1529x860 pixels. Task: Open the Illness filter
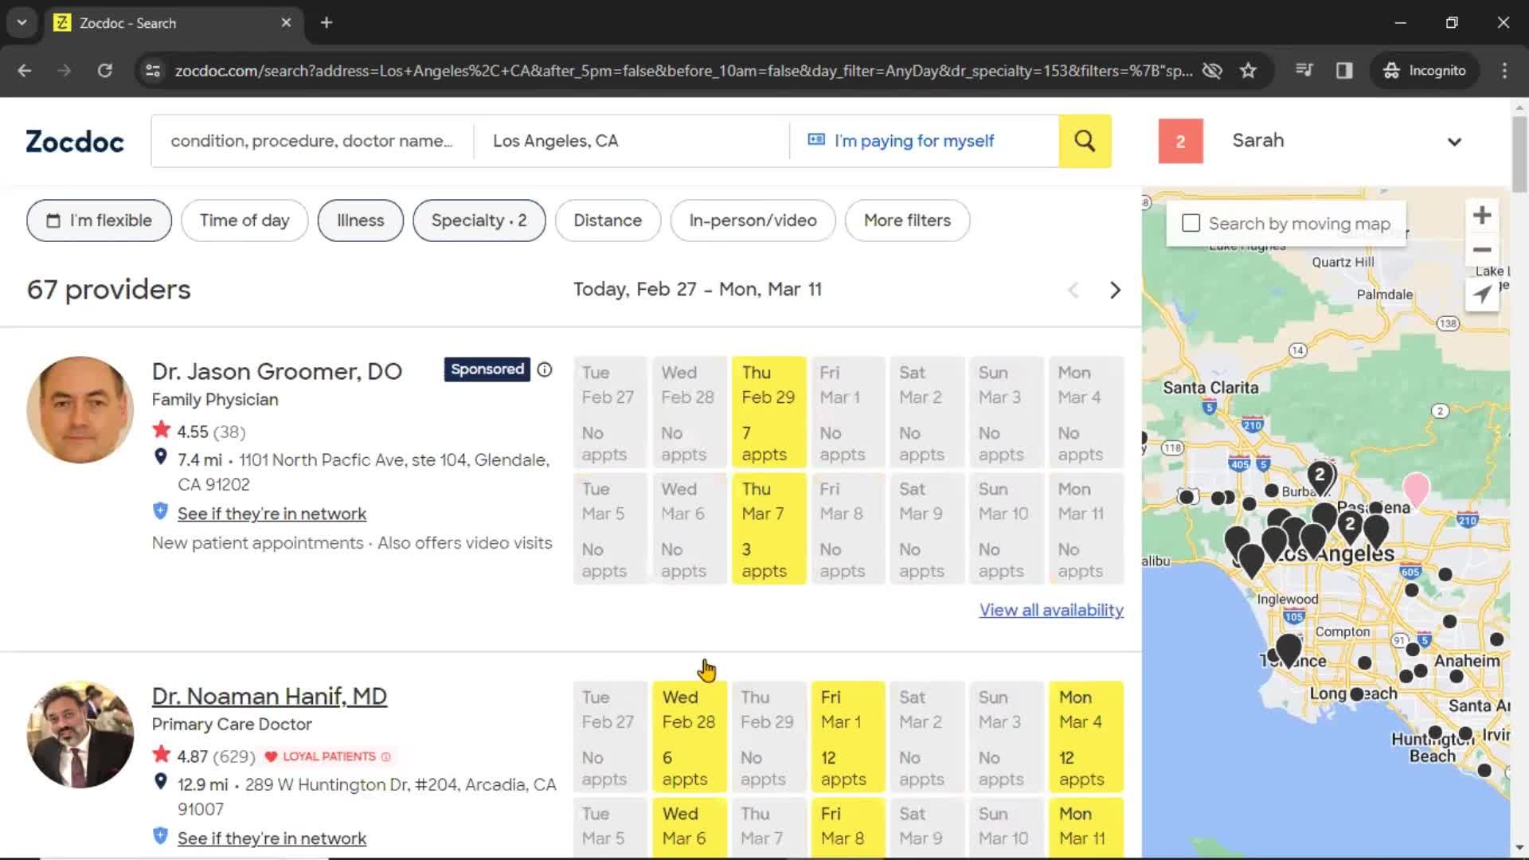coord(361,221)
